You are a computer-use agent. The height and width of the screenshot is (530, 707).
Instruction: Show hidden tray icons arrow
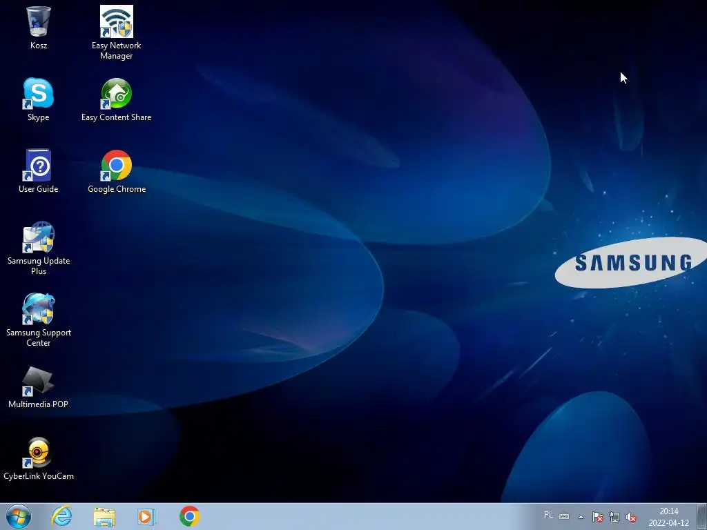click(x=581, y=517)
